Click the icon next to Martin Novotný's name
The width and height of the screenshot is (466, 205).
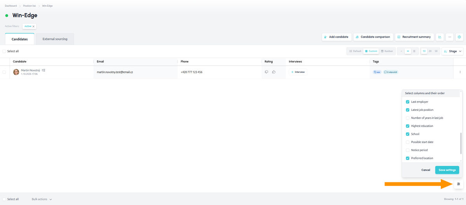(x=43, y=70)
